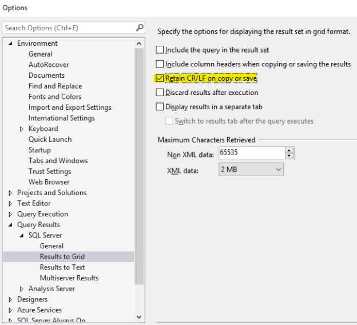This screenshot has height=325, width=357.
Task: Toggle Switch to results tab after query executes
Action: click(169, 121)
